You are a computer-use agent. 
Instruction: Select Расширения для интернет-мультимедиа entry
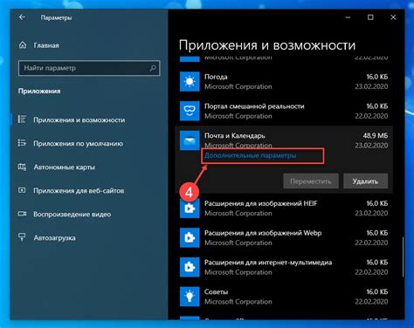pyautogui.click(x=284, y=267)
